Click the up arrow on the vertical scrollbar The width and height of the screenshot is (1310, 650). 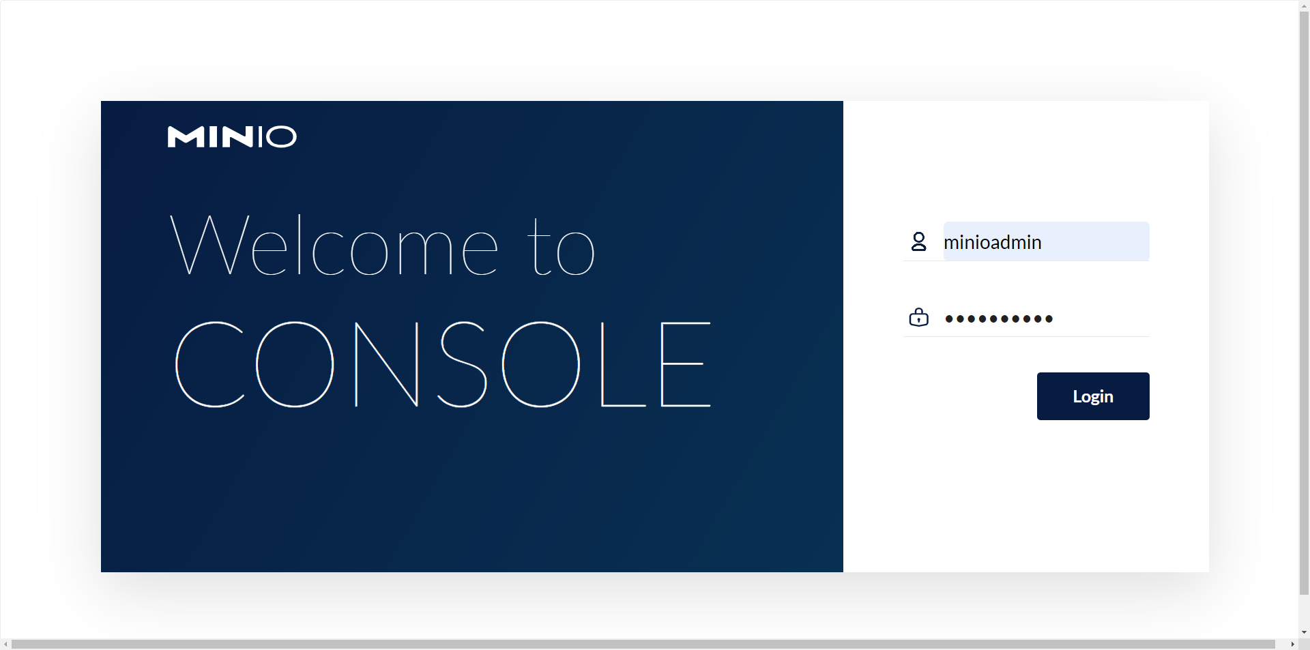click(x=1304, y=5)
